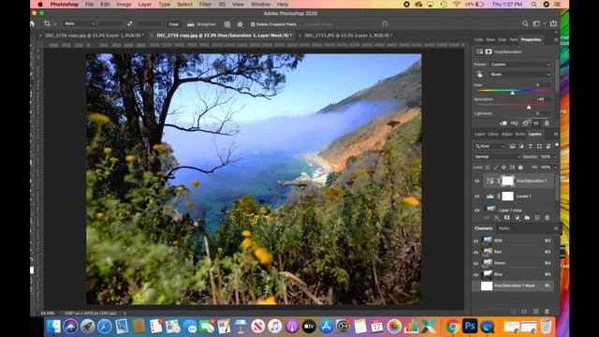Open the Filter menu

205,4
